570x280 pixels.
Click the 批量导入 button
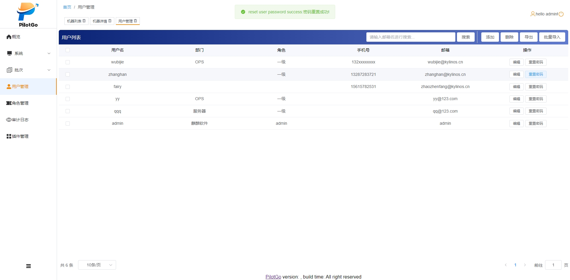(x=552, y=37)
